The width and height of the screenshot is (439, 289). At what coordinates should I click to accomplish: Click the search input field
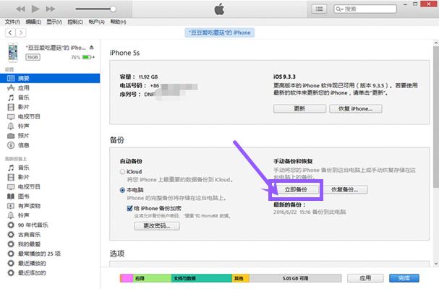365,9
